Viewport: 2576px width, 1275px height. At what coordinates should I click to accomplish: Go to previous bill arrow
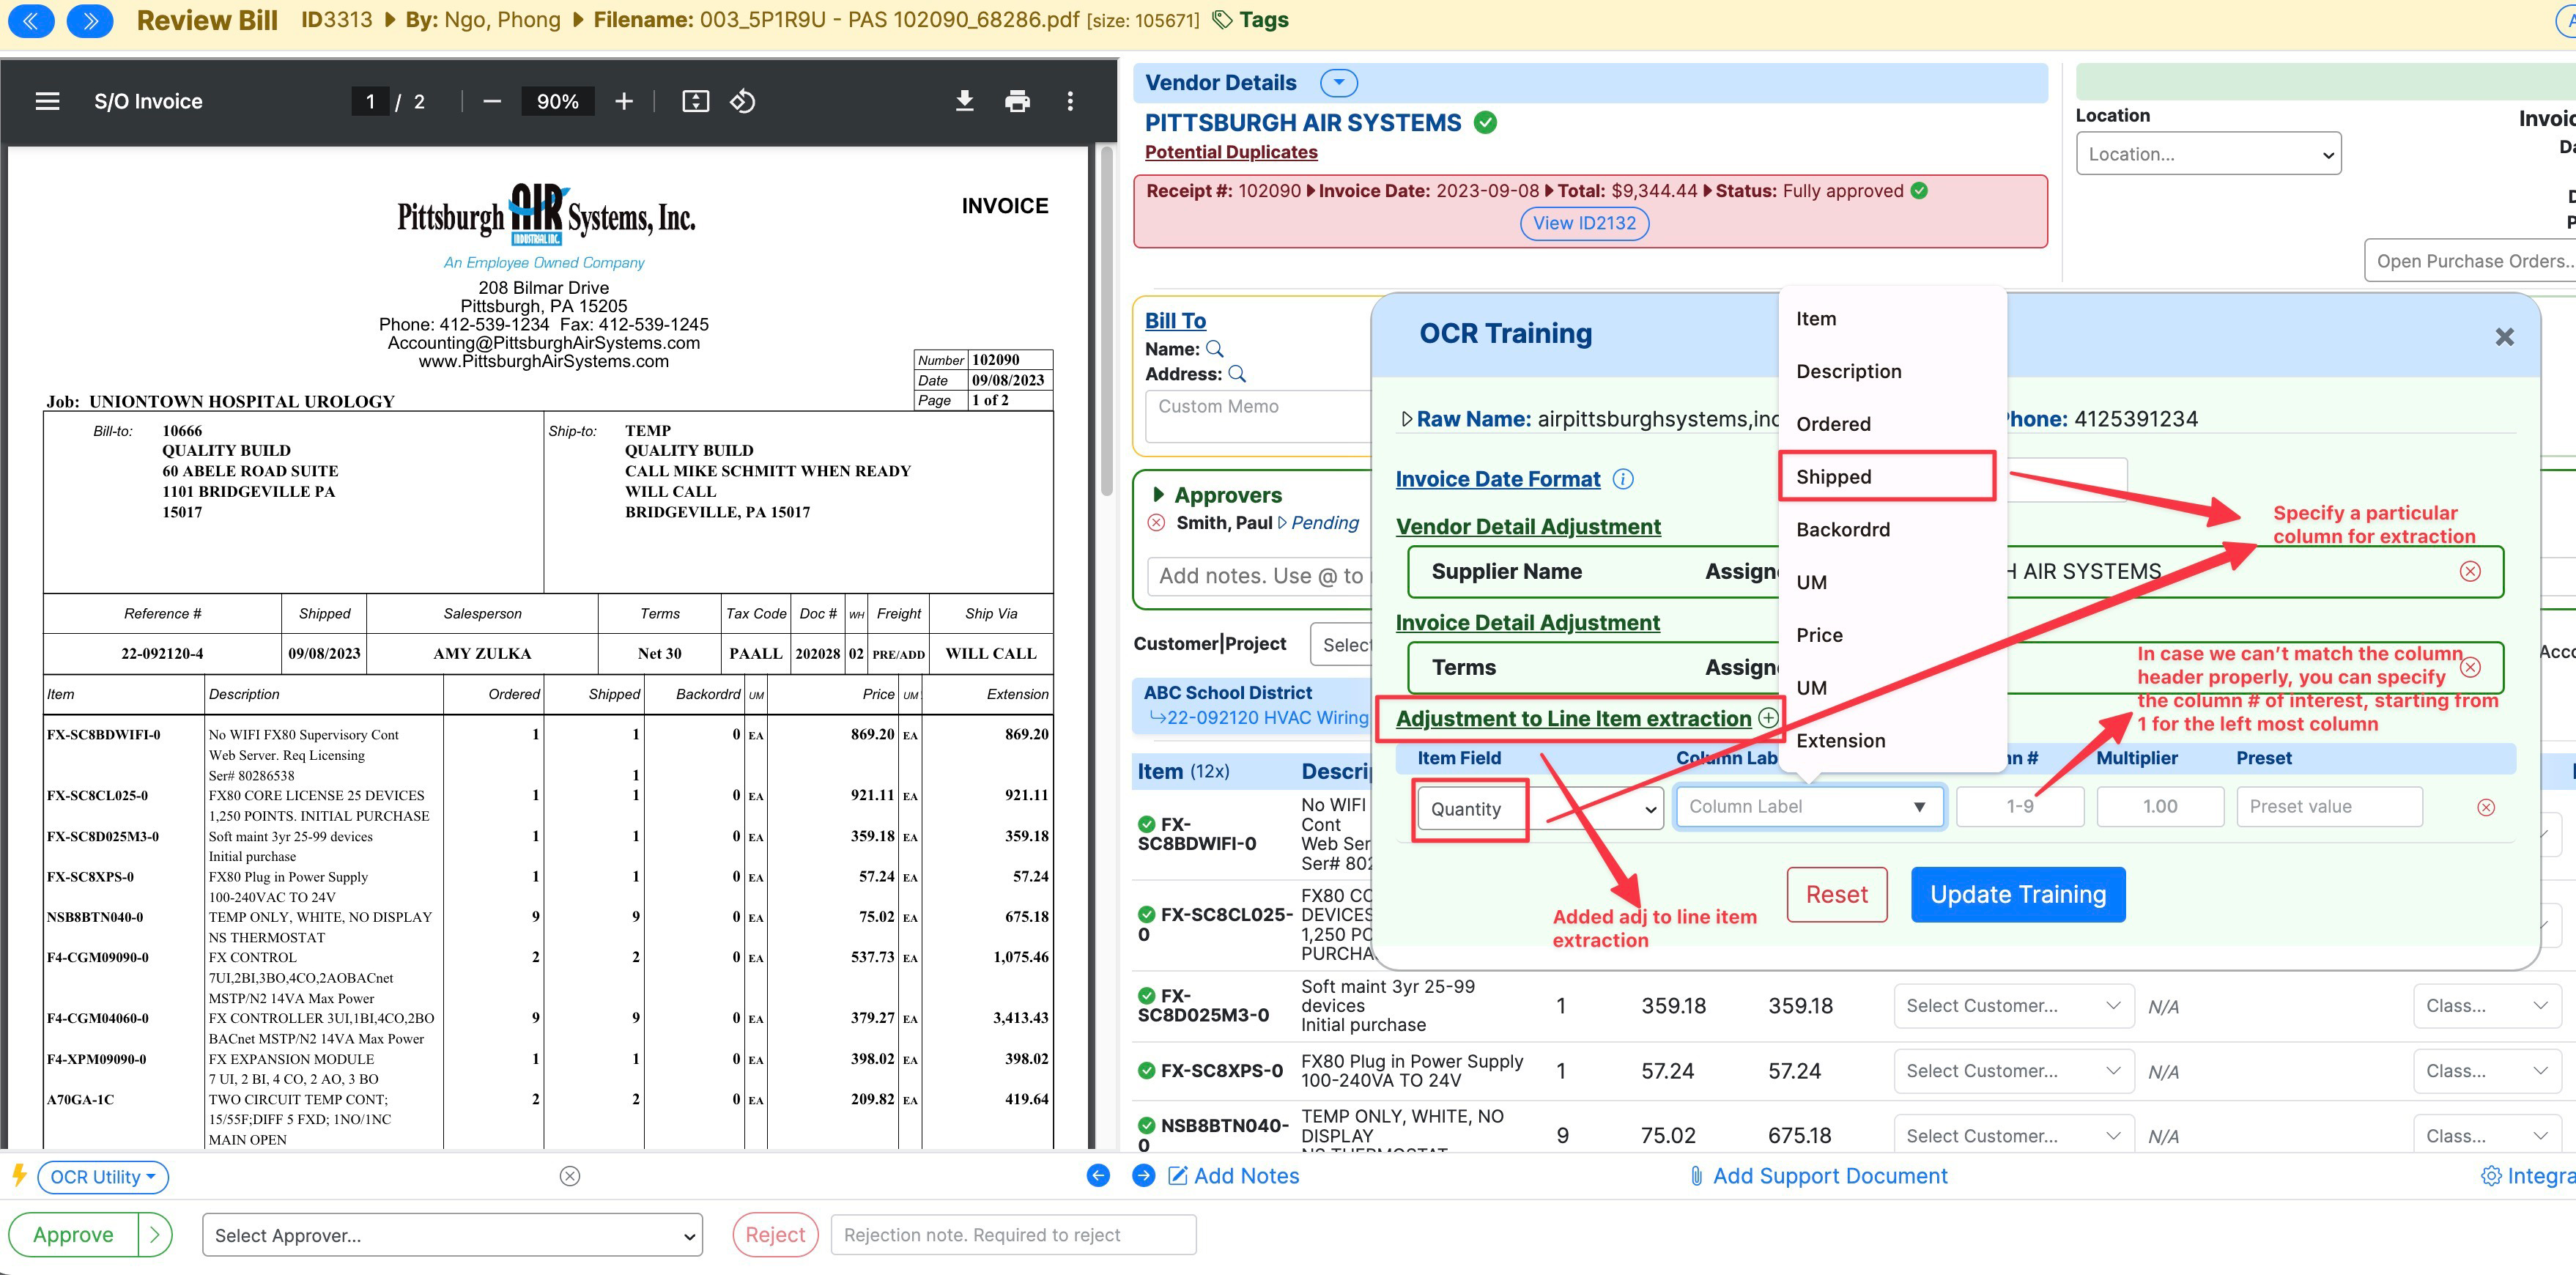pyautogui.click(x=31, y=20)
